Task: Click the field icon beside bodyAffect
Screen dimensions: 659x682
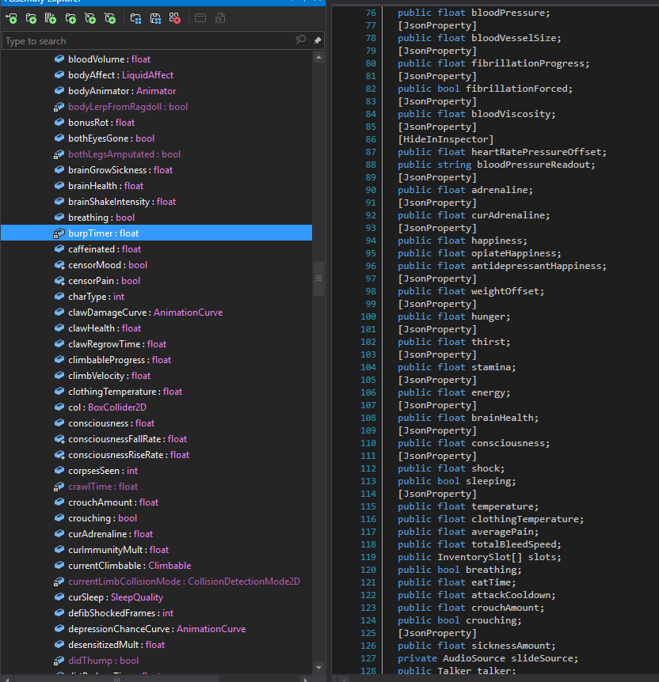Action: 59,75
